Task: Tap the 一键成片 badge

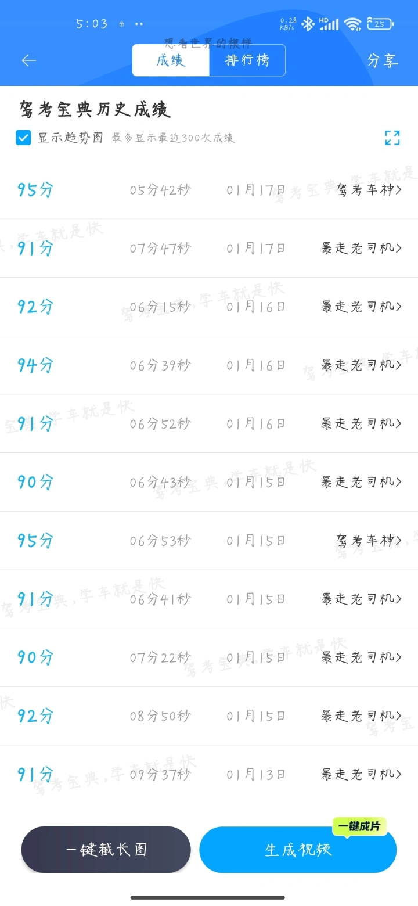Action: (359, 826)
